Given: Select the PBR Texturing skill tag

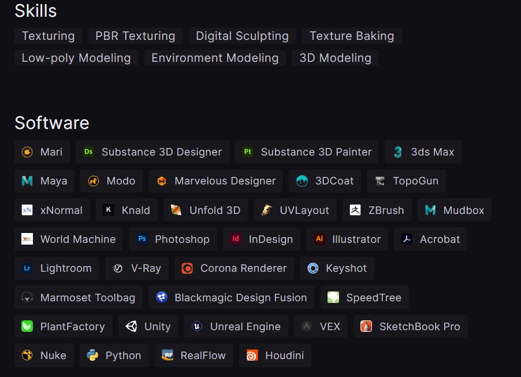Looking at the screenshot, I should point(135,36).
